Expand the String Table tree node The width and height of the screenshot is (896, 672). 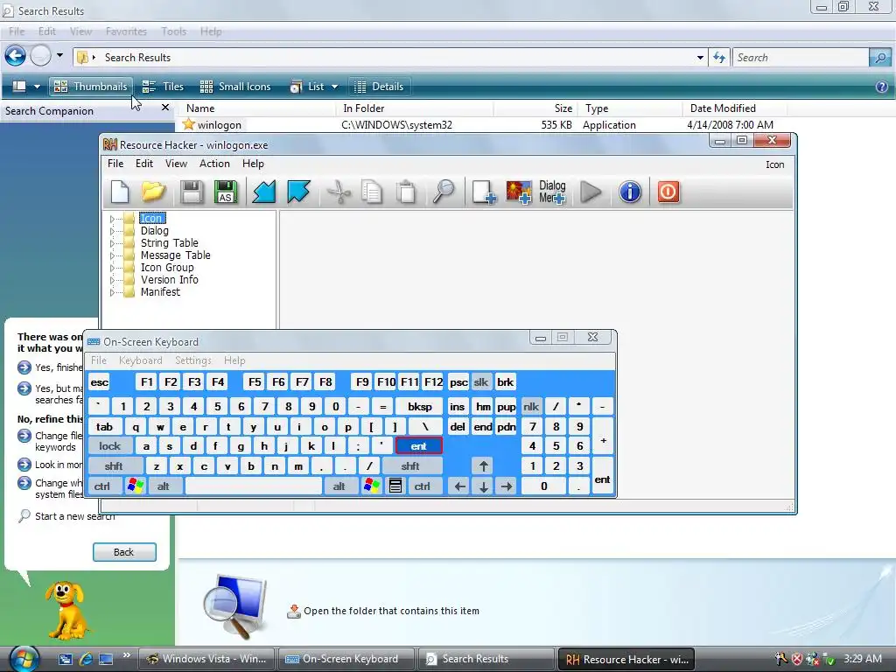click(x=112, y=243)
